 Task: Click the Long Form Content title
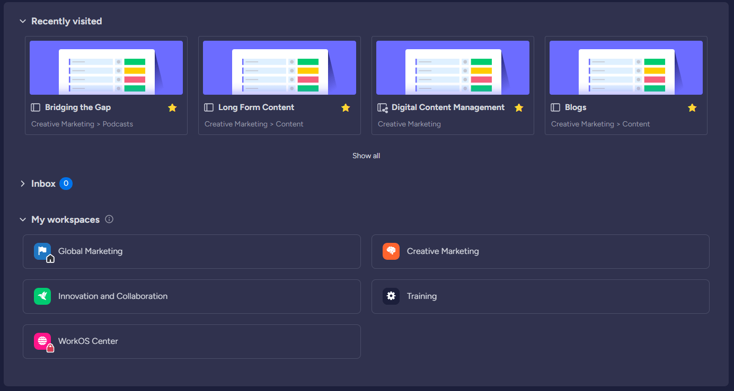coord(256,107)
